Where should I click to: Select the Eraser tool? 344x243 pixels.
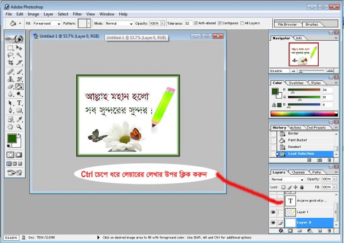[x=10, y=87]
